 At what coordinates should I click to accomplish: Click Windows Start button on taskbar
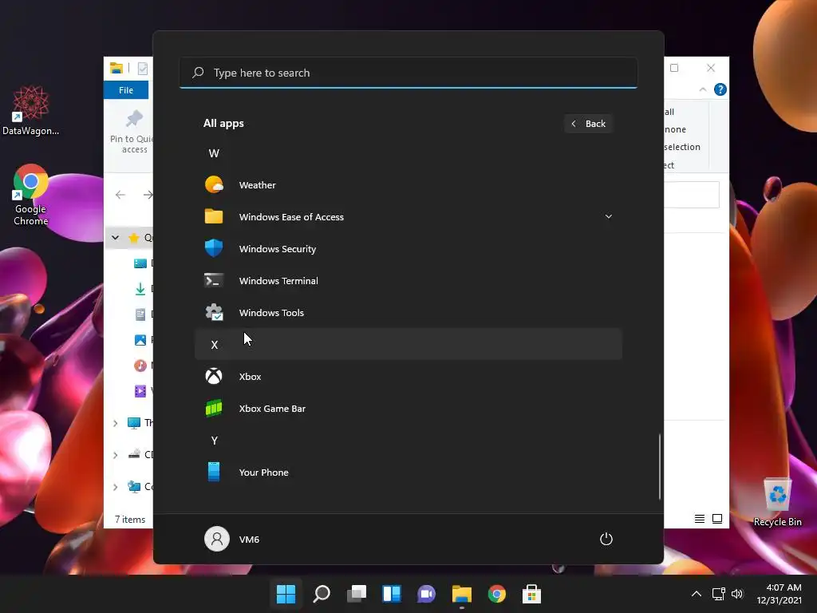pos(286,594)
